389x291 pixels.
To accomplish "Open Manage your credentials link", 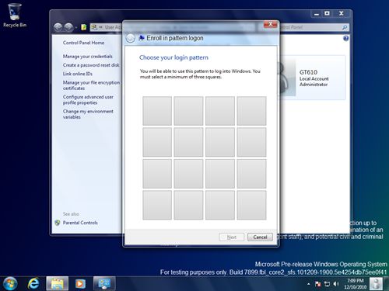I will point(88,57).
